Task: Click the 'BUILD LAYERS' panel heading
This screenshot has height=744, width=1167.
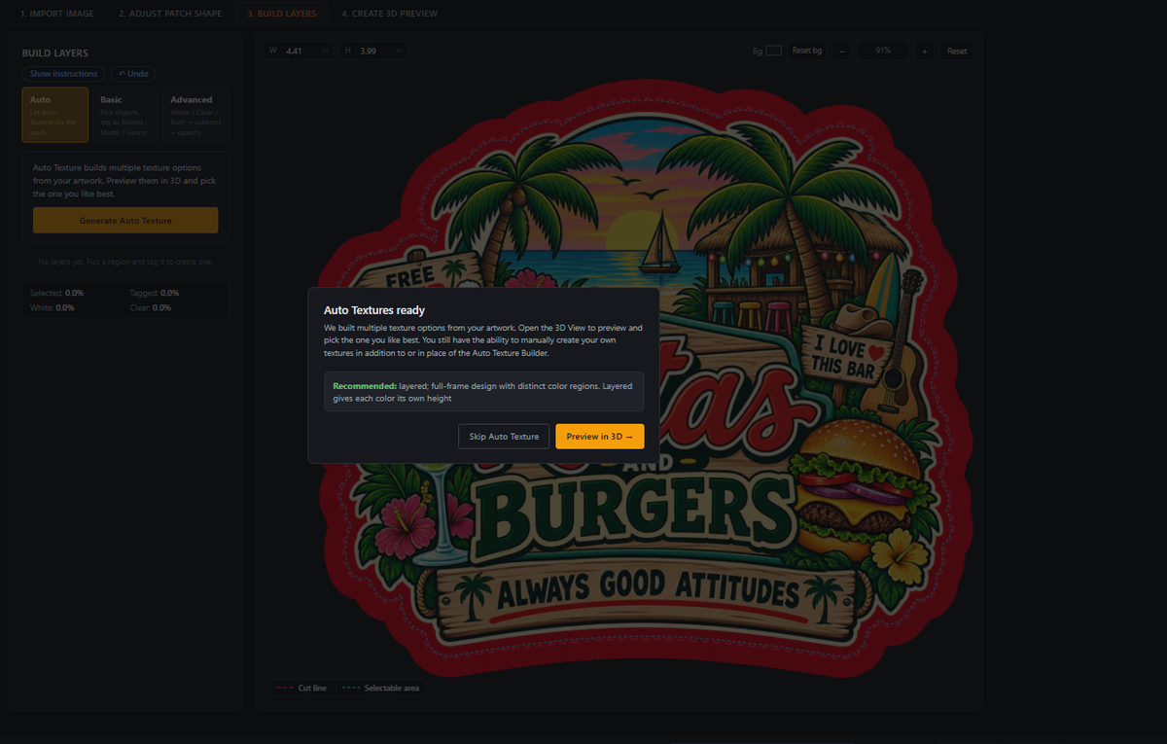Action: pyautogui.click(x=55, y=53)
